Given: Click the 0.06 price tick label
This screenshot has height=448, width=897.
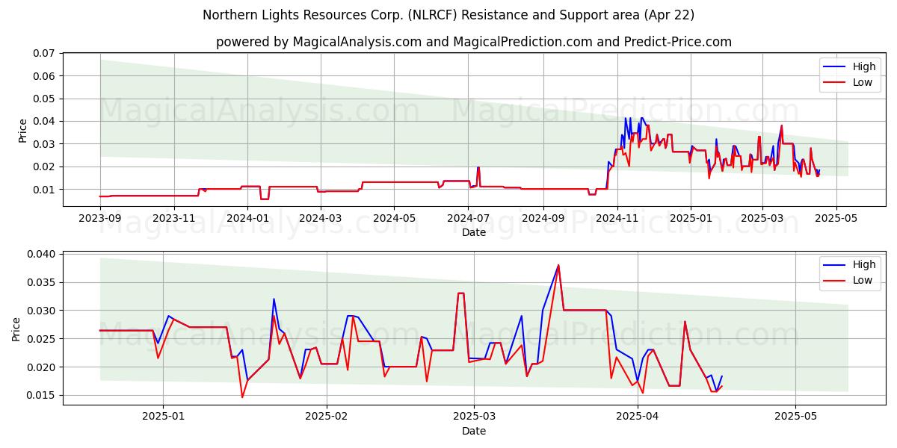Looking at the screenshot, I should point(45,76).
